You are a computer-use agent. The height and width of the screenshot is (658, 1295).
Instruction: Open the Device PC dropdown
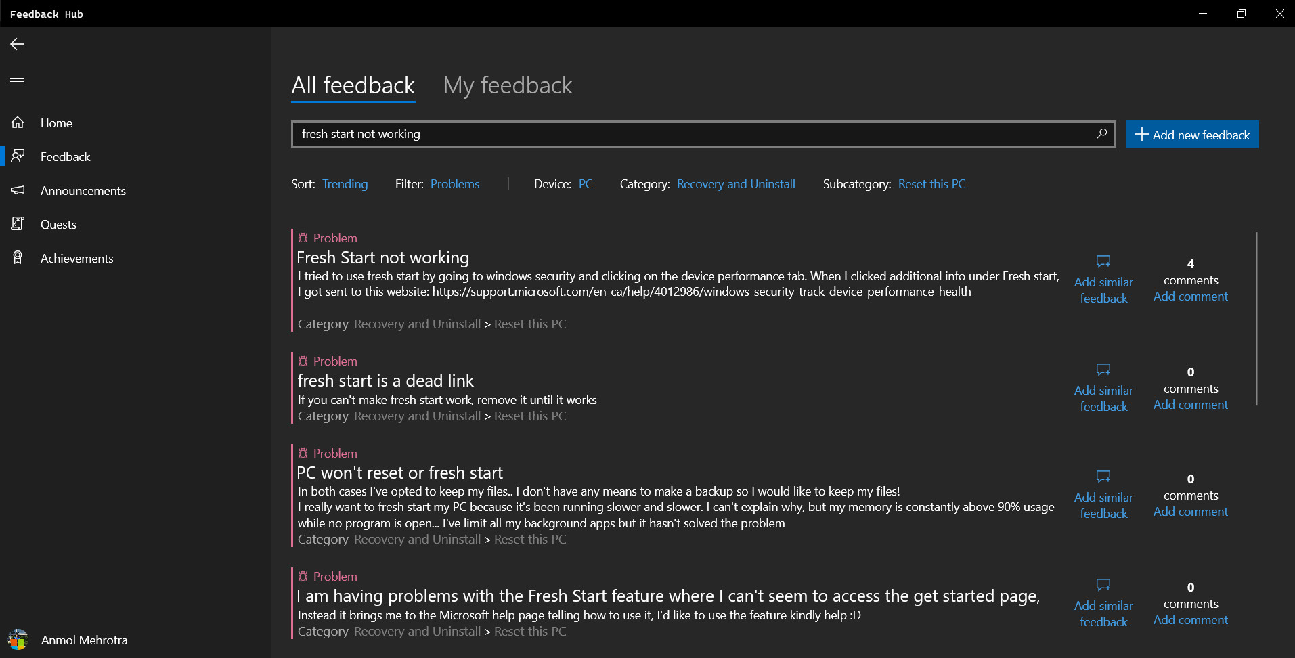(x=586, y=184)
